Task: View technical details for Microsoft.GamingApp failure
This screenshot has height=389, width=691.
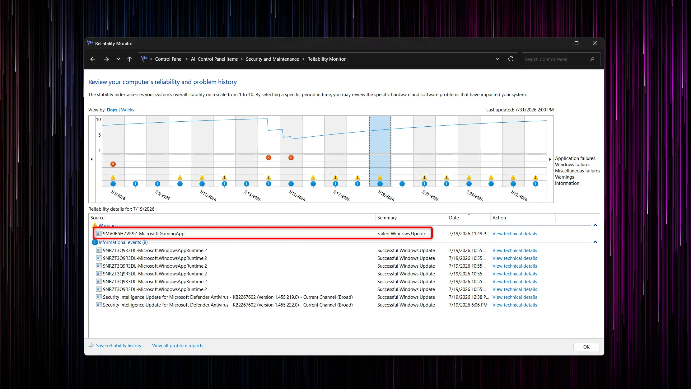Action: 515,234
